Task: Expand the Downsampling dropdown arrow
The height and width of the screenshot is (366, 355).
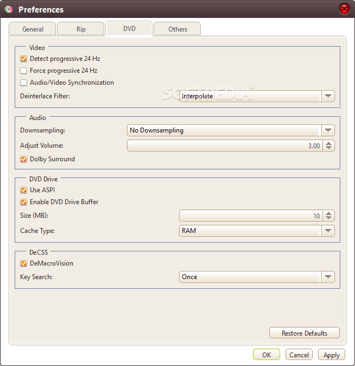Action: coord(328,130)
